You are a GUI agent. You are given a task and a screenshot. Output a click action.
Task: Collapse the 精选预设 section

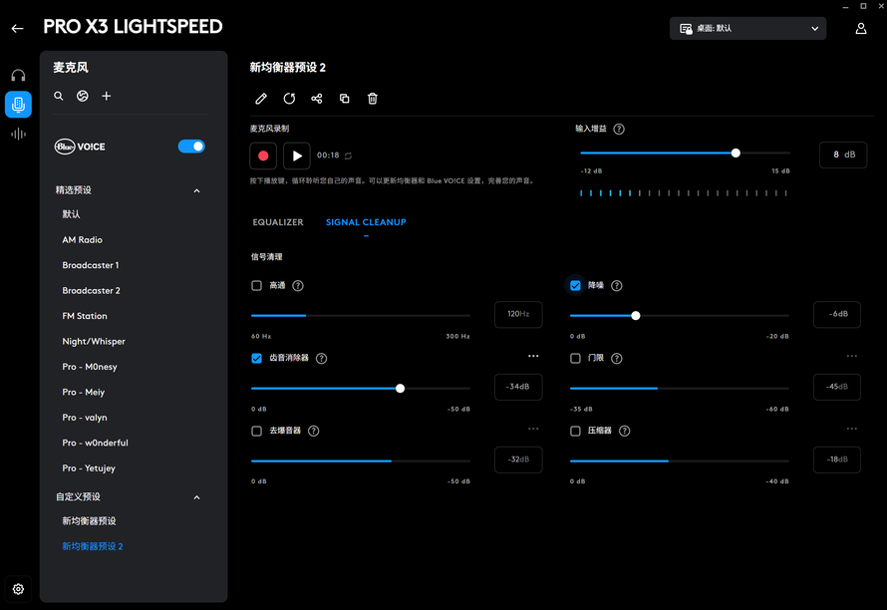[x=197, y=190]
